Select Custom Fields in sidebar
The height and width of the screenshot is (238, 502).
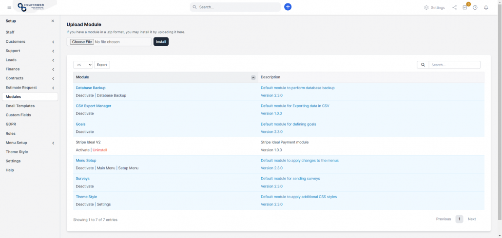19,115
